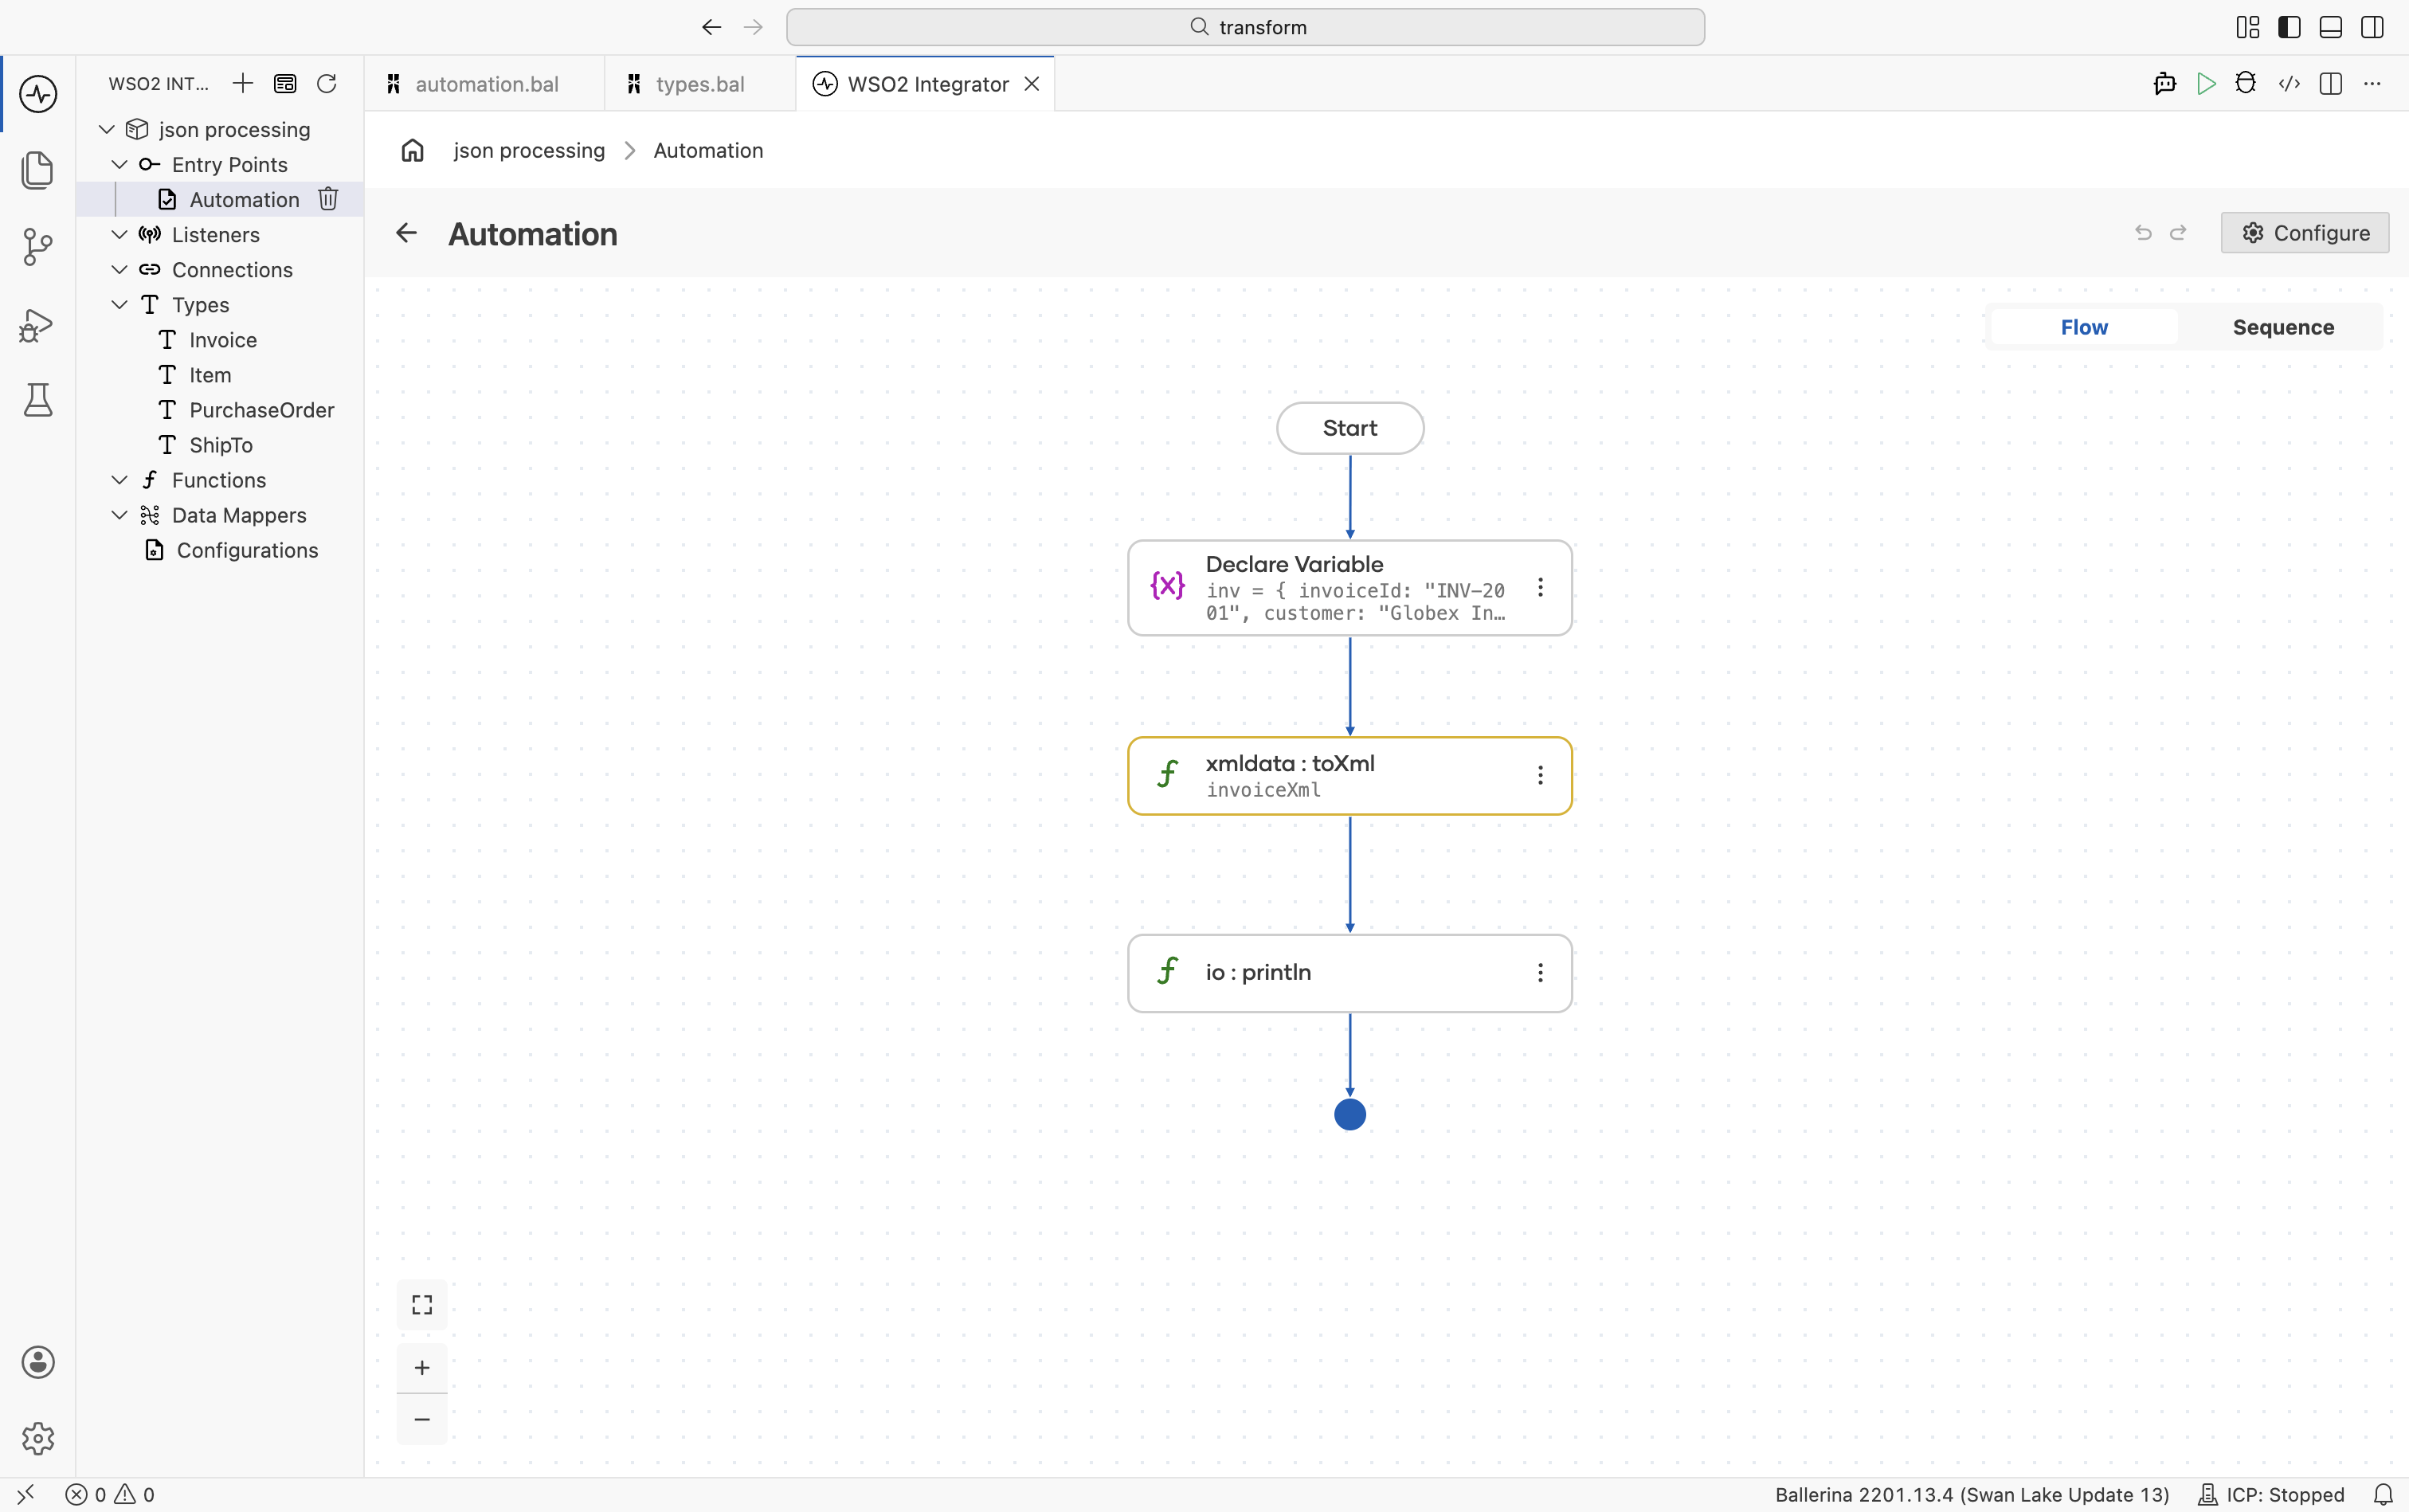
Task: Toggle the primary side bar layout icon
Action: [2289, 27]
